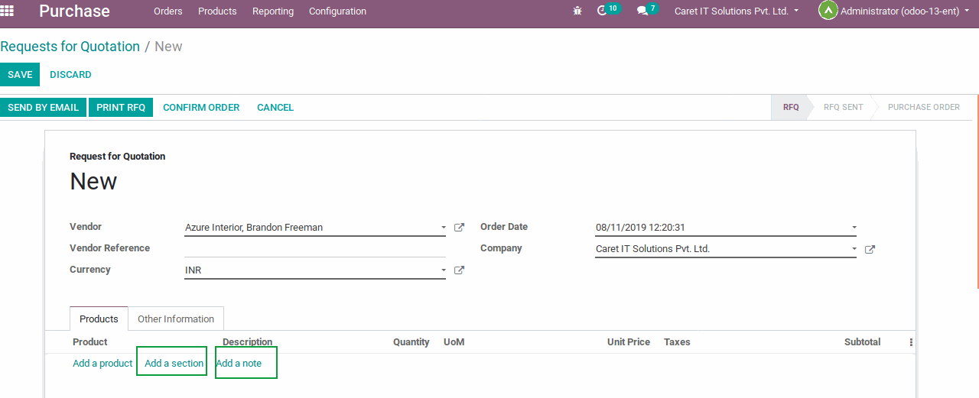Open Company external link icon
979x398 pixels.
pyautogui.click(x=870, y=249)
